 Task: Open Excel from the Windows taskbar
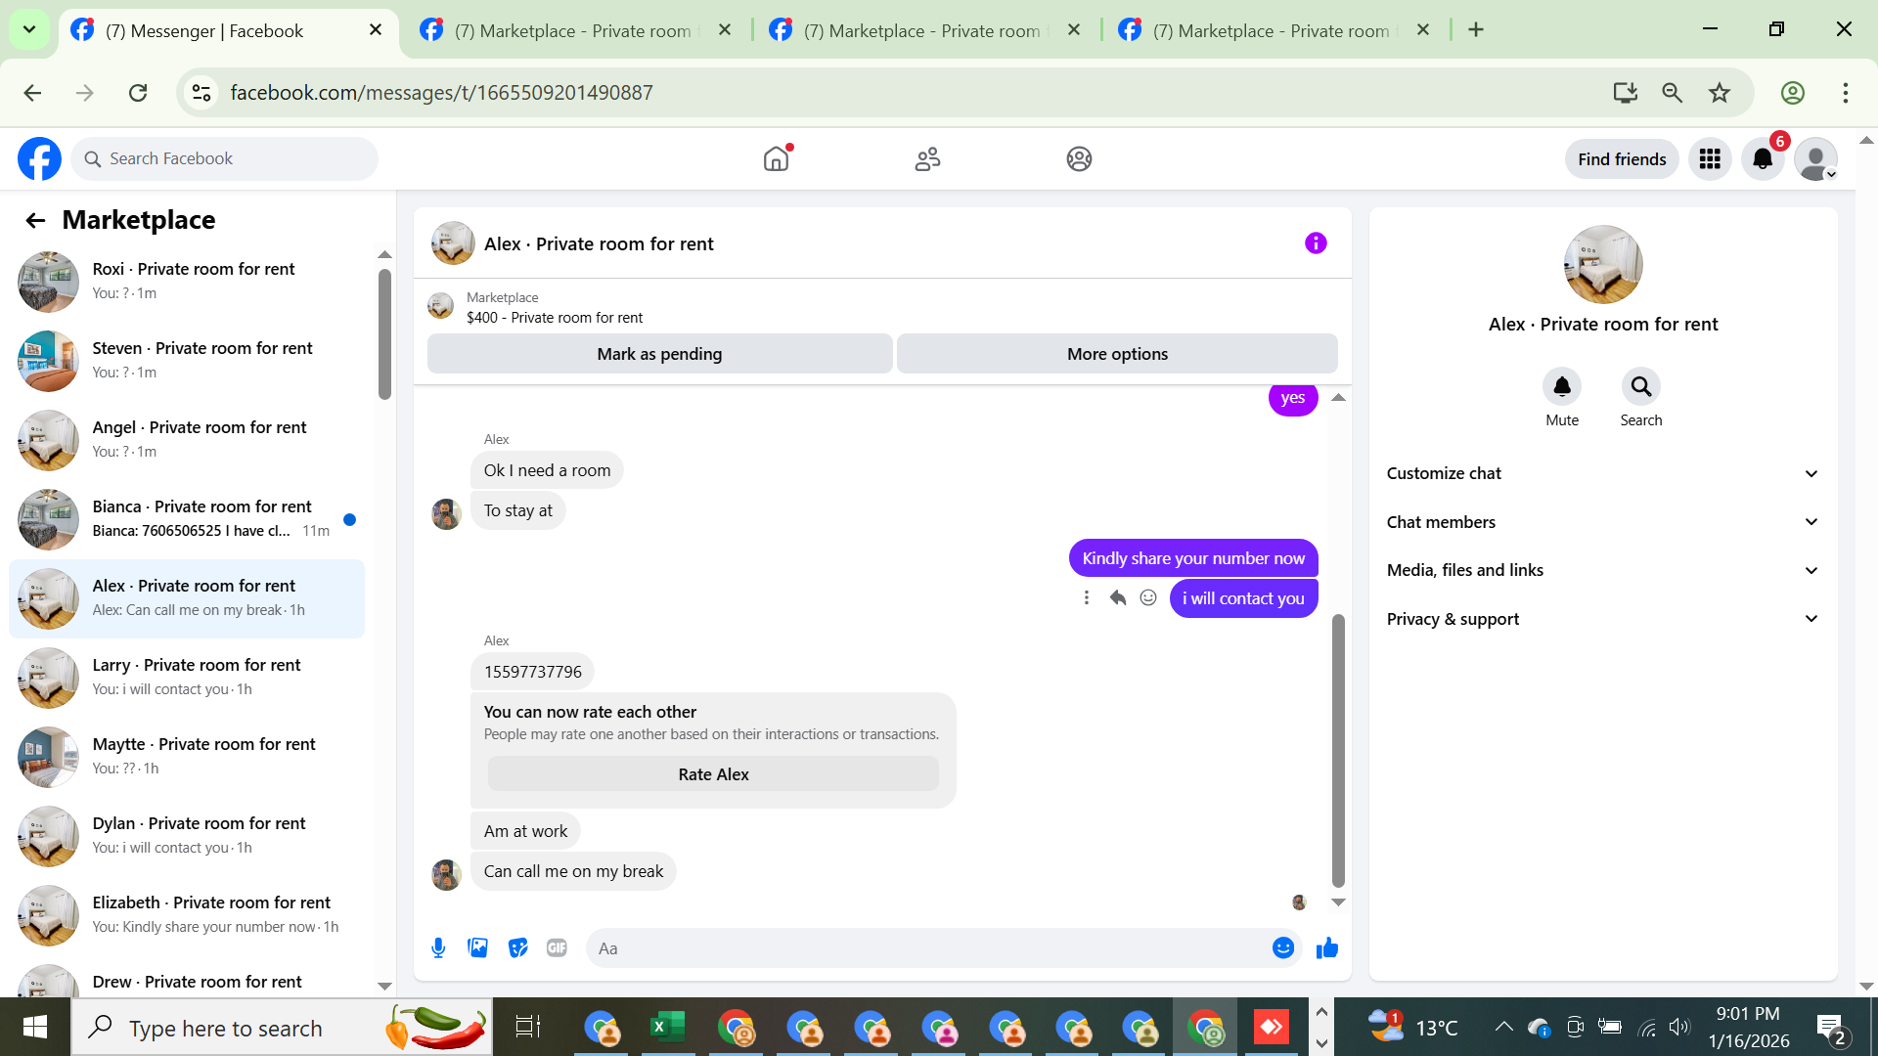tap(668, 1028)
